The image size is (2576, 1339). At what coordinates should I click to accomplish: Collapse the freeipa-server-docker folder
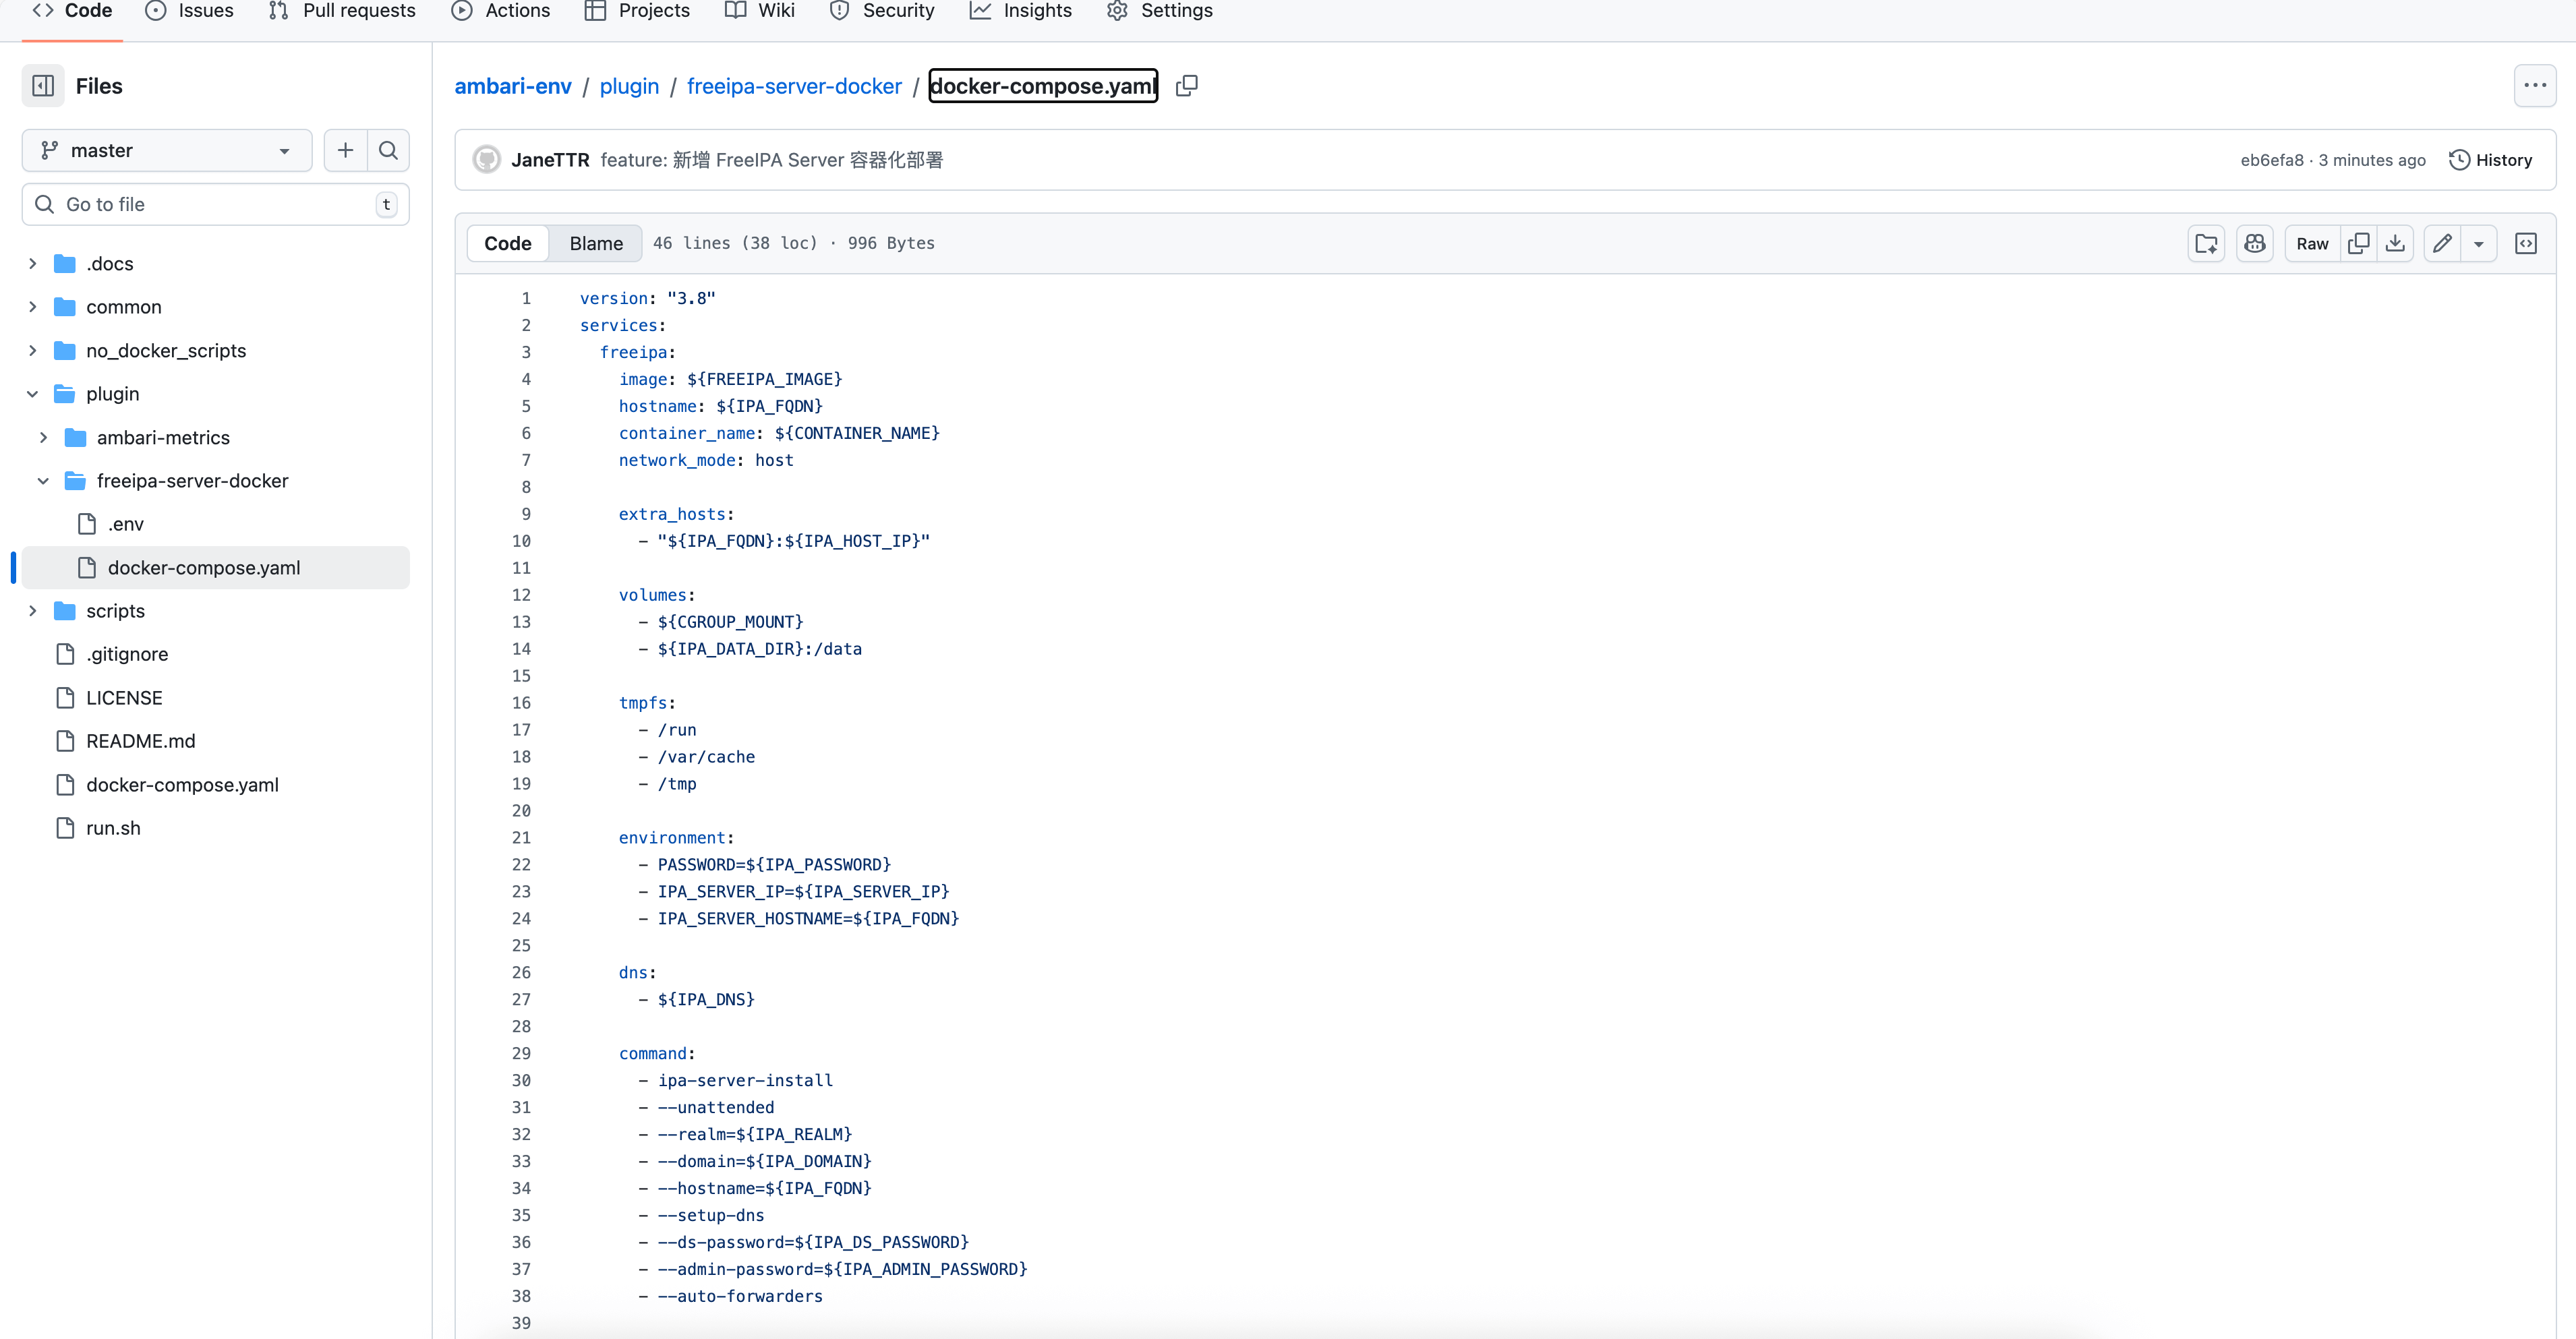[x=43, y=481]
